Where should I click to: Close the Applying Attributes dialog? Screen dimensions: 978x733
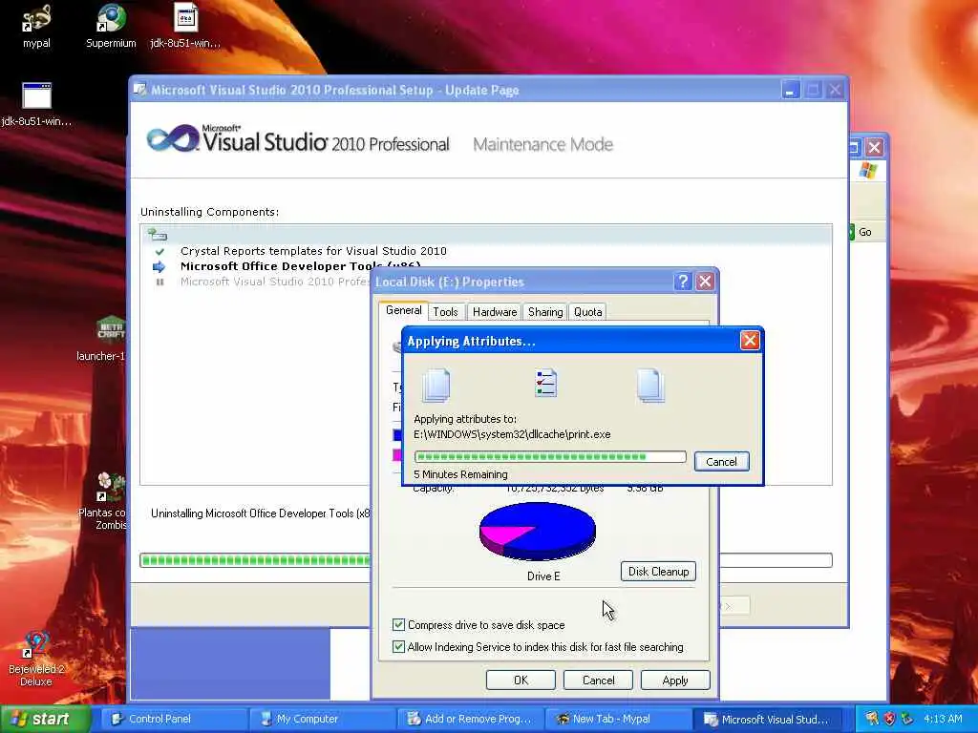[x=750, y=341]
